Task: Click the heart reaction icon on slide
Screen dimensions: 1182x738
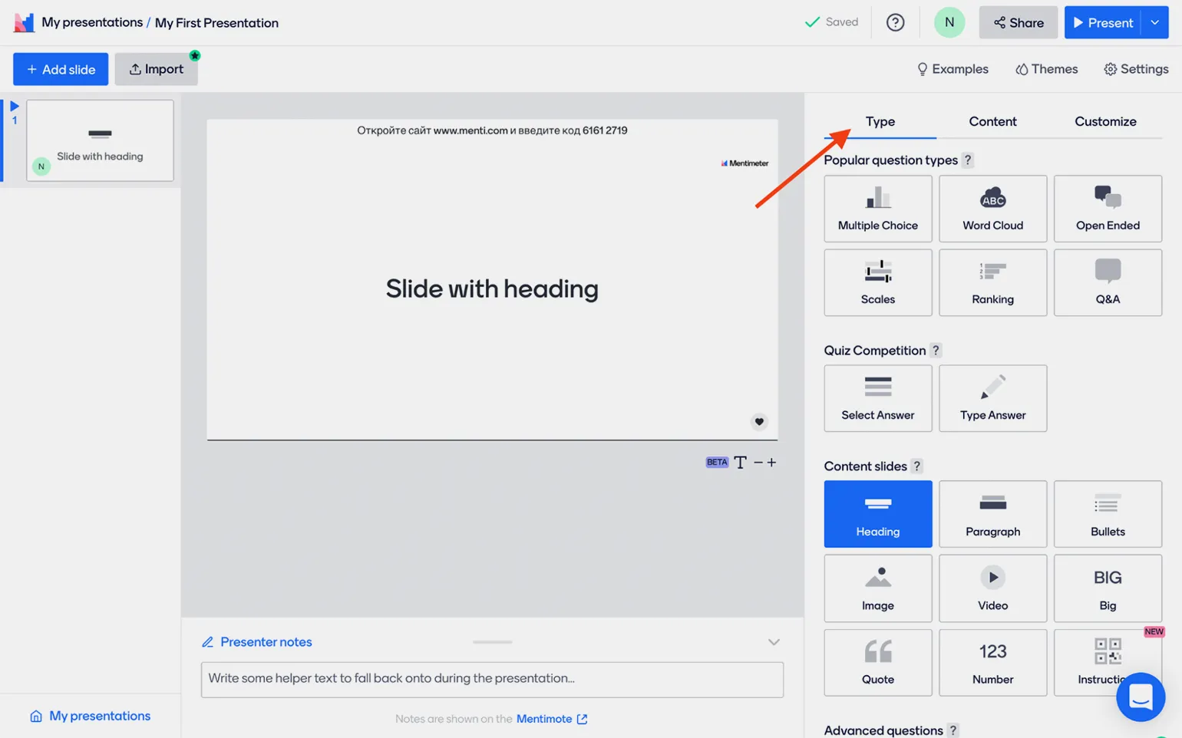Action: (x=758, y=421)
